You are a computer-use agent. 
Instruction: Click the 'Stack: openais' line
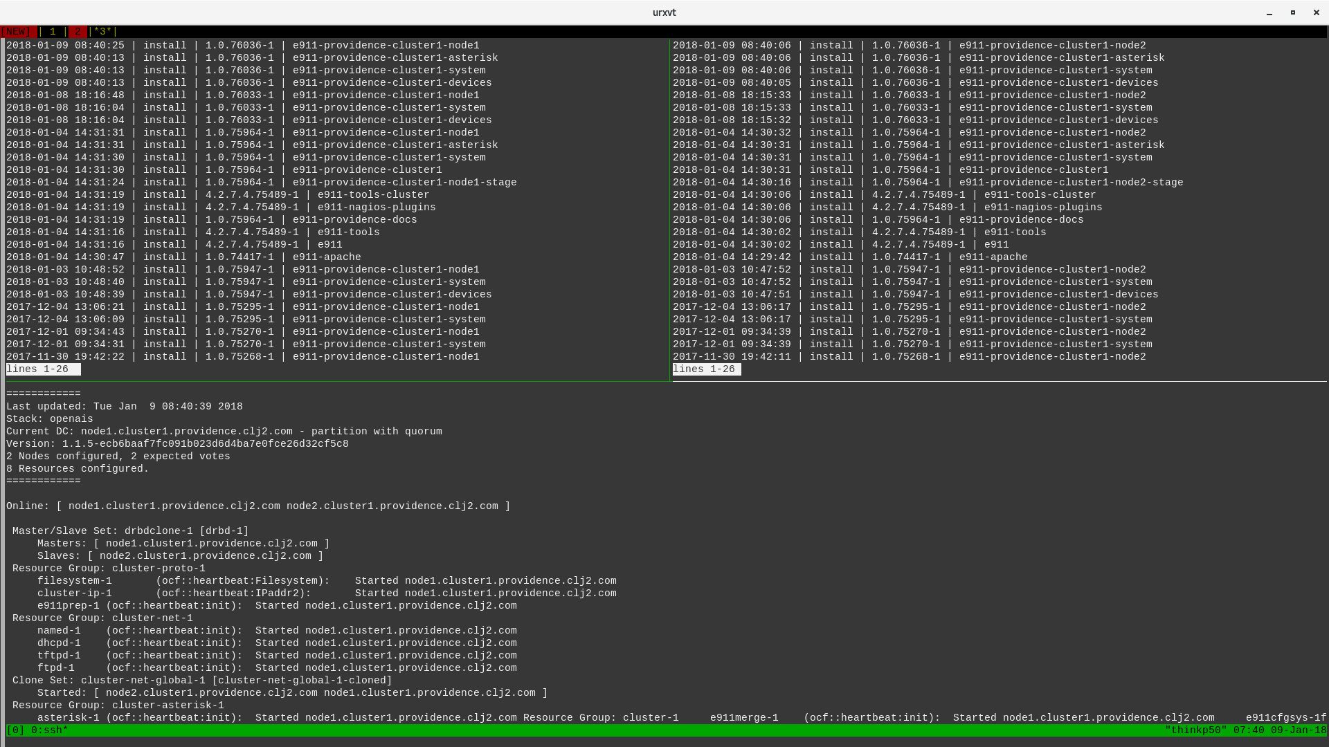tap(50, 419)
